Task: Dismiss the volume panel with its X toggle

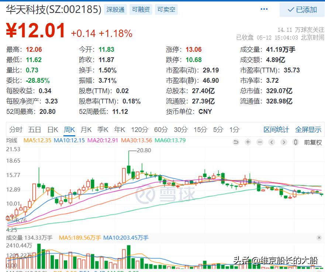Action: pyautogui.click(x=319, y=237)
